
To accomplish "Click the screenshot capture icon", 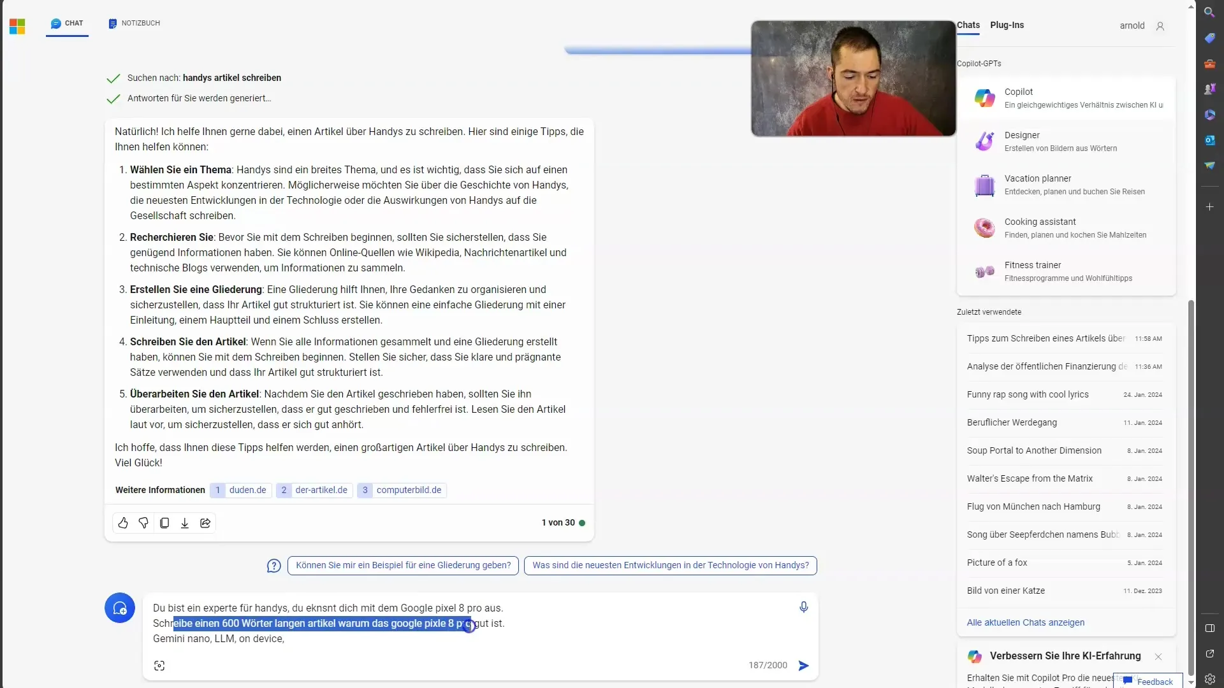I will click(159, 665).
